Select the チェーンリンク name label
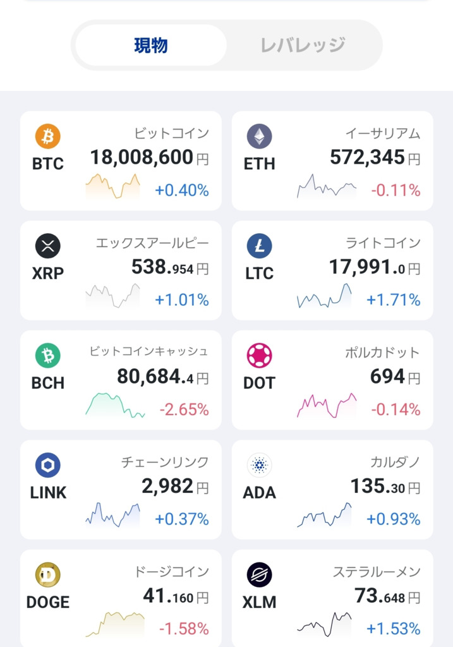Screen dimensions: 453x647 pyautogui.click(x=165, y=463)
